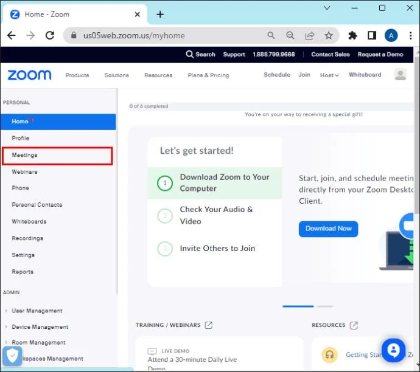Open Personal Contacts in the sidebar
This screenshot has height=372, width=420.
[37, 205]
